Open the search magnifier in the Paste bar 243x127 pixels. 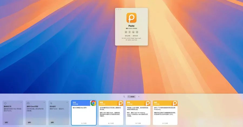point(124,97)
